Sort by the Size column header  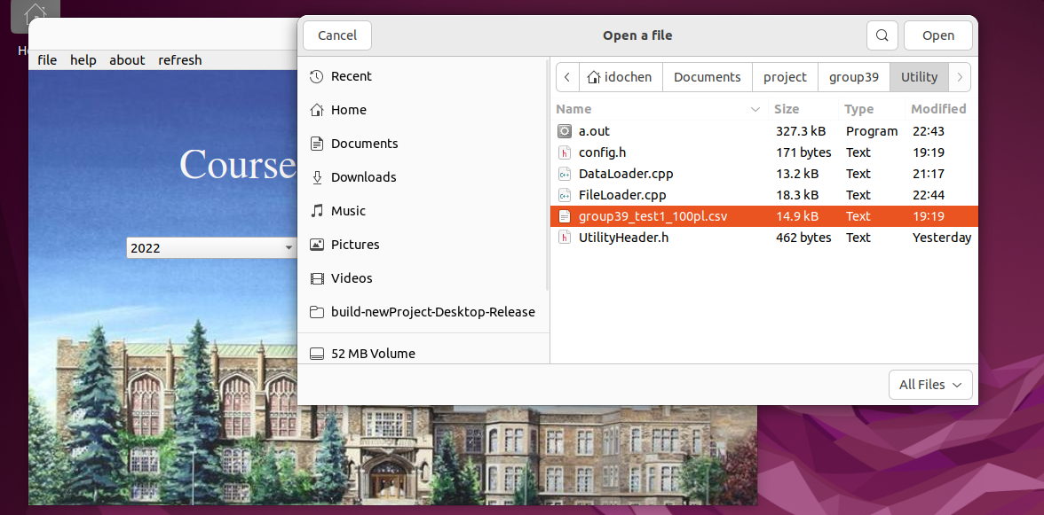(803, 109)
